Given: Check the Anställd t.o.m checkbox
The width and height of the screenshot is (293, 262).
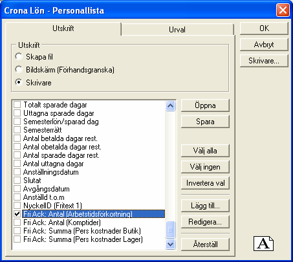Looking at the screenshot, I should point(17,197).
